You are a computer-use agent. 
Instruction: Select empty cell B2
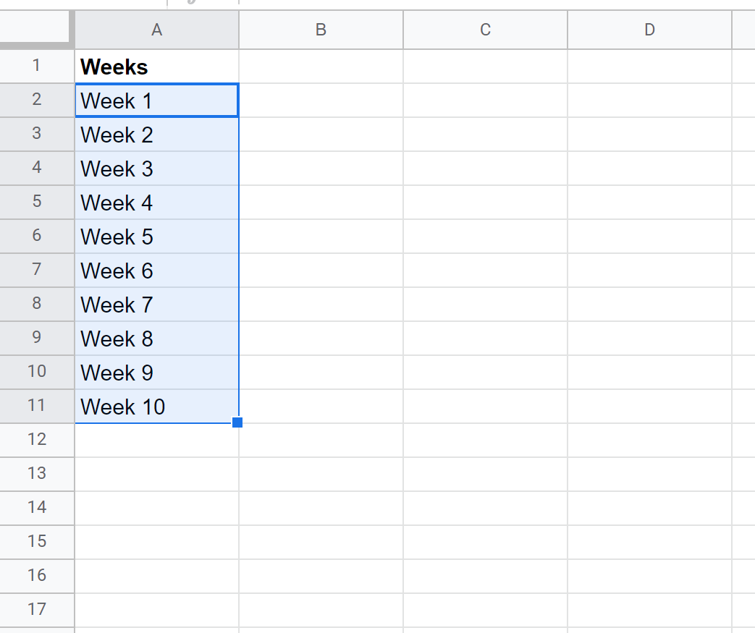point(321,101)
